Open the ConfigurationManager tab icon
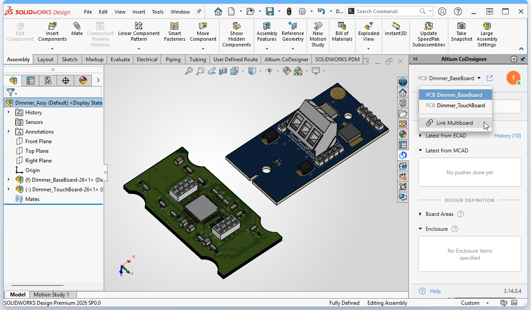 (x=48, y=81)
